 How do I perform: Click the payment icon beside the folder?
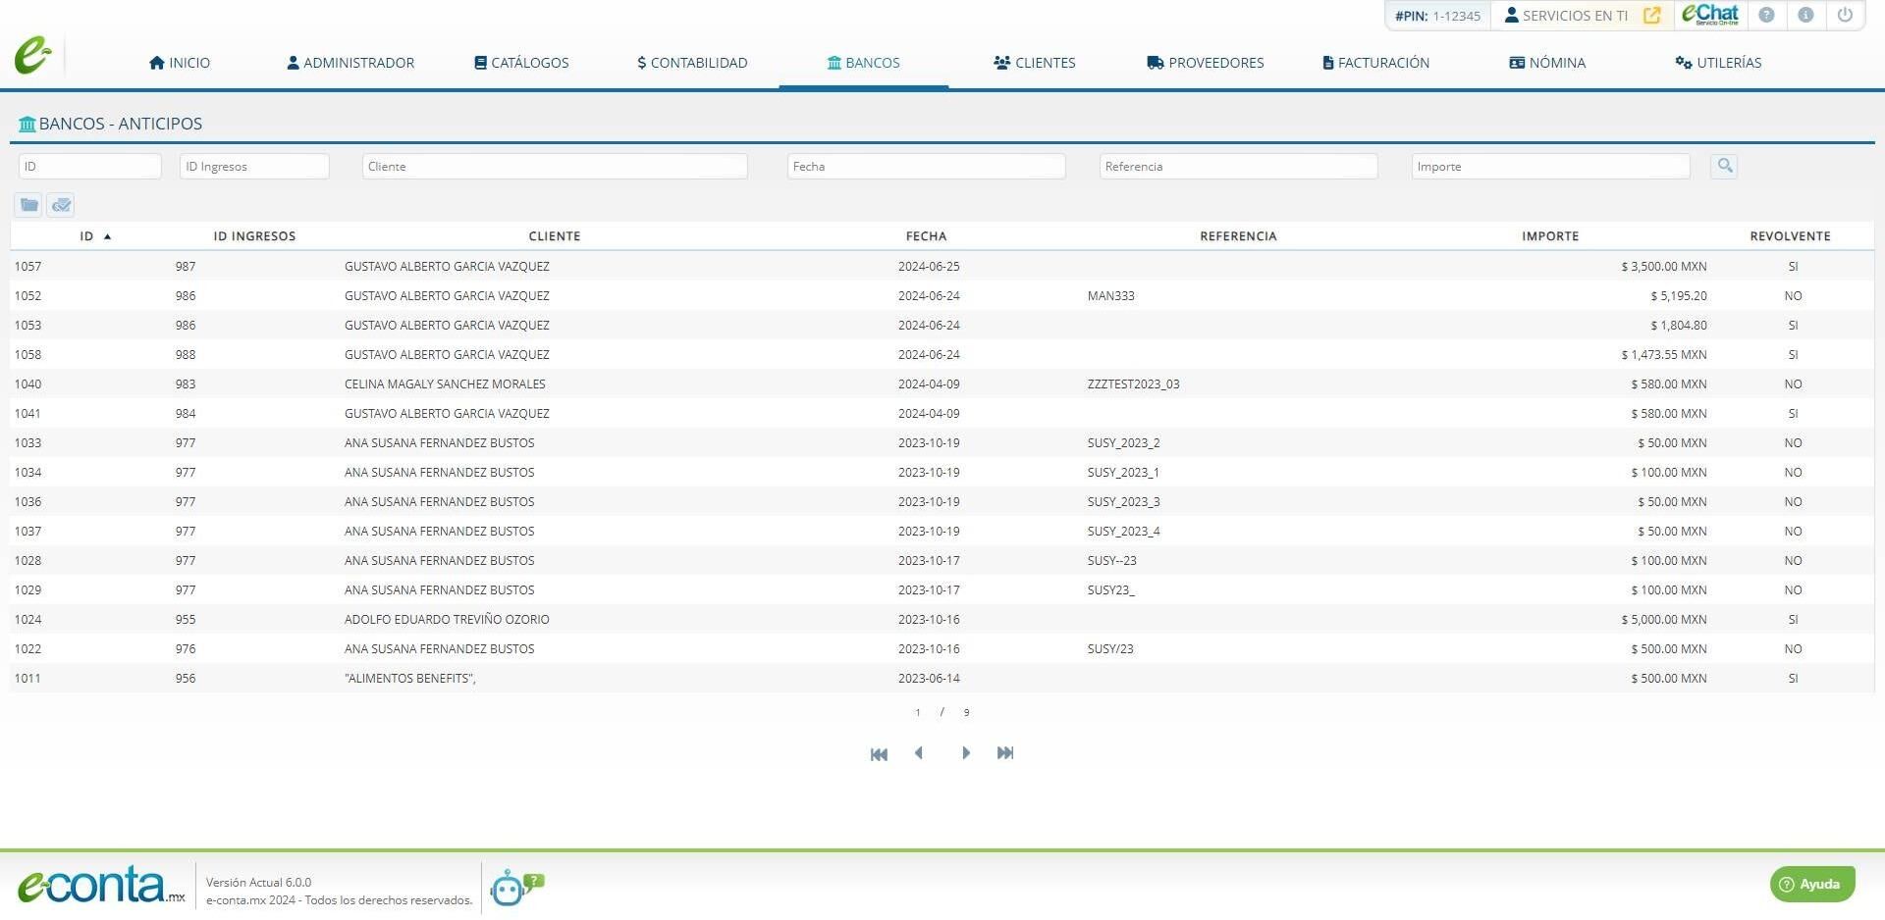pos(61,205)
